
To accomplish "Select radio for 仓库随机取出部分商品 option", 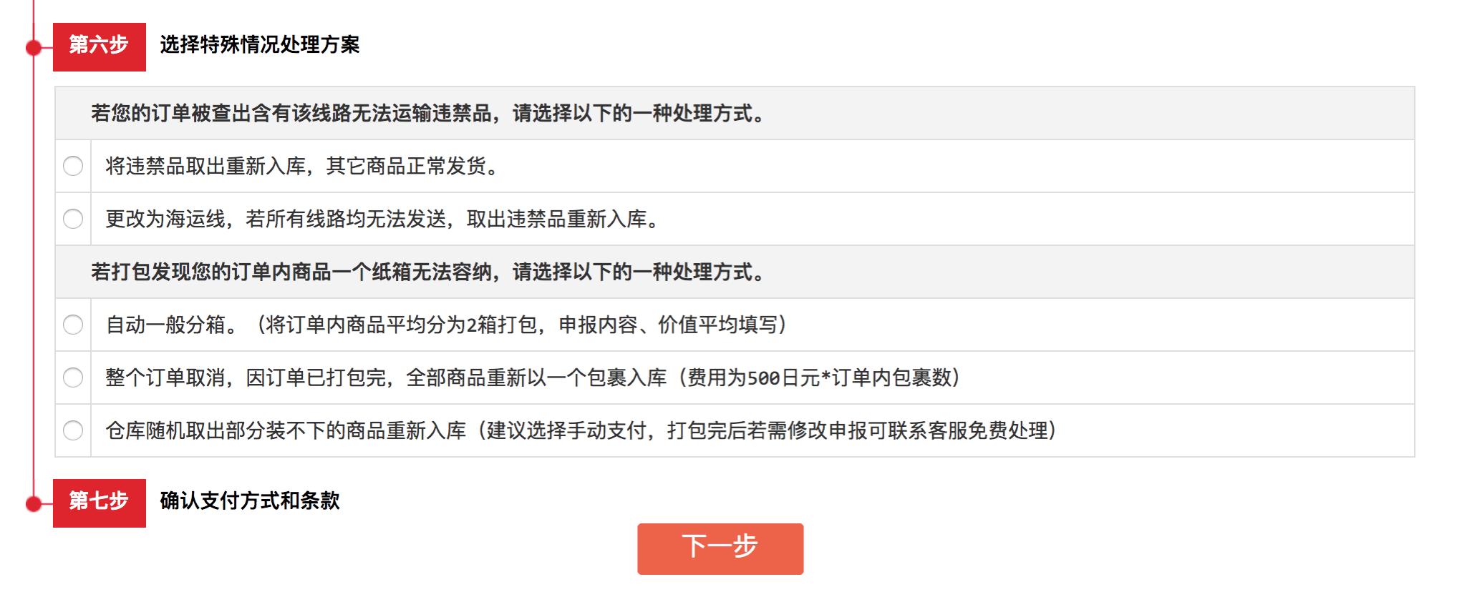I will (x=72, y=430).
